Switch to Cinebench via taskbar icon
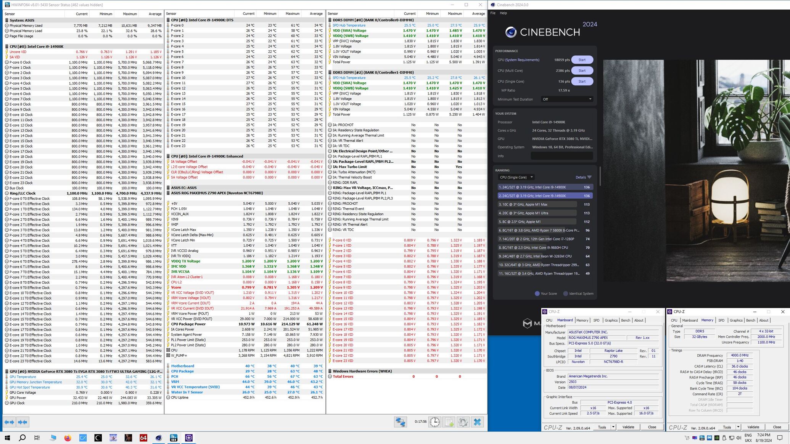 click(159, 438)
